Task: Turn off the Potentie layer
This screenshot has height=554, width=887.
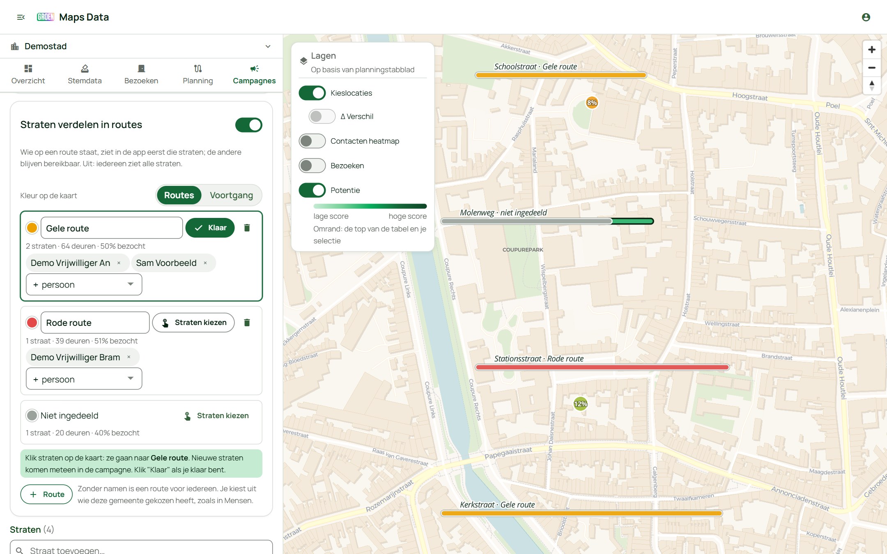Action: click(312, 190)
